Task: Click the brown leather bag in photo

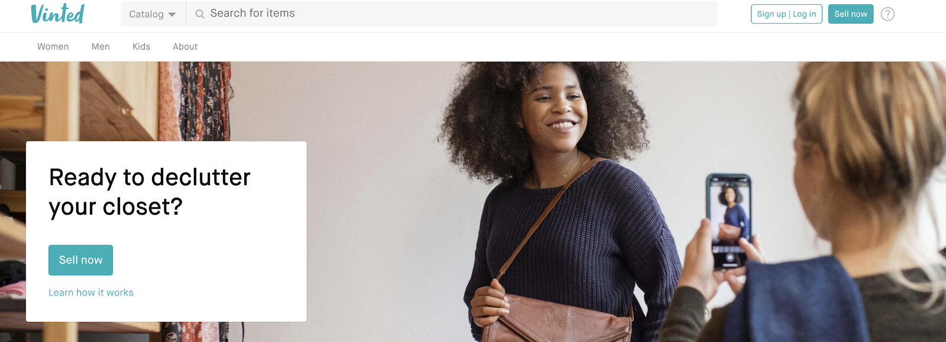Action: pyautogui.click(x=559, y=318)
